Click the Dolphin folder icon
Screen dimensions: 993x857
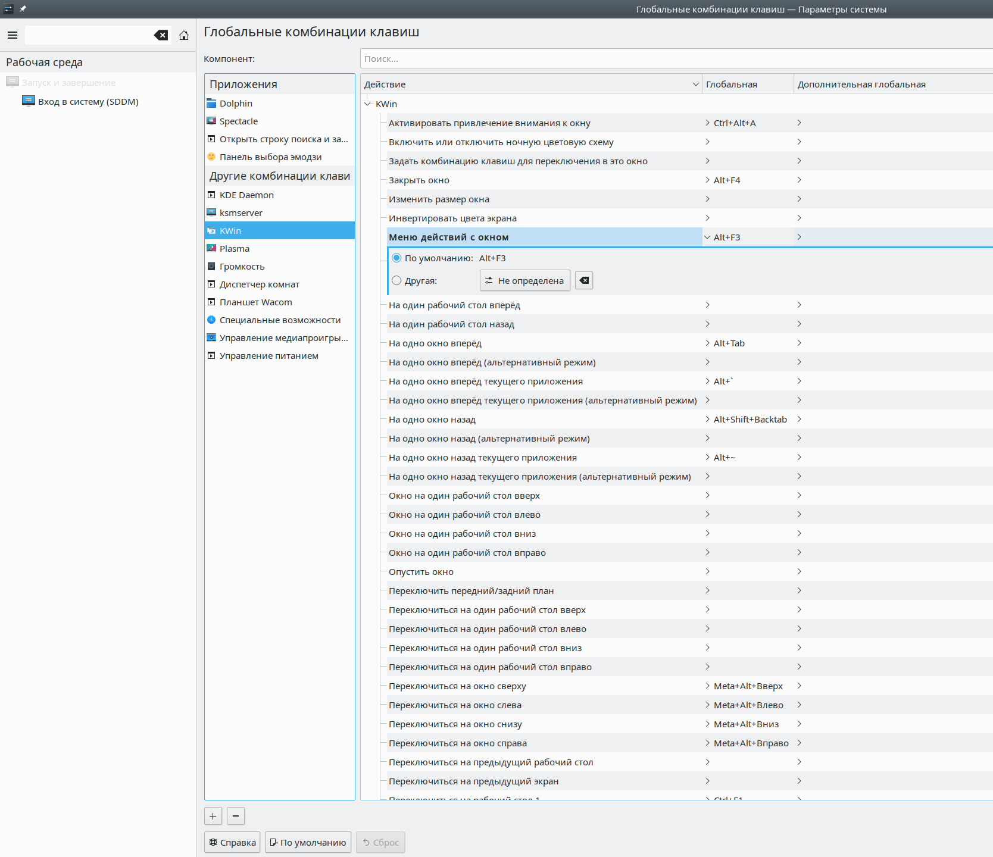[x=211, y=103]
